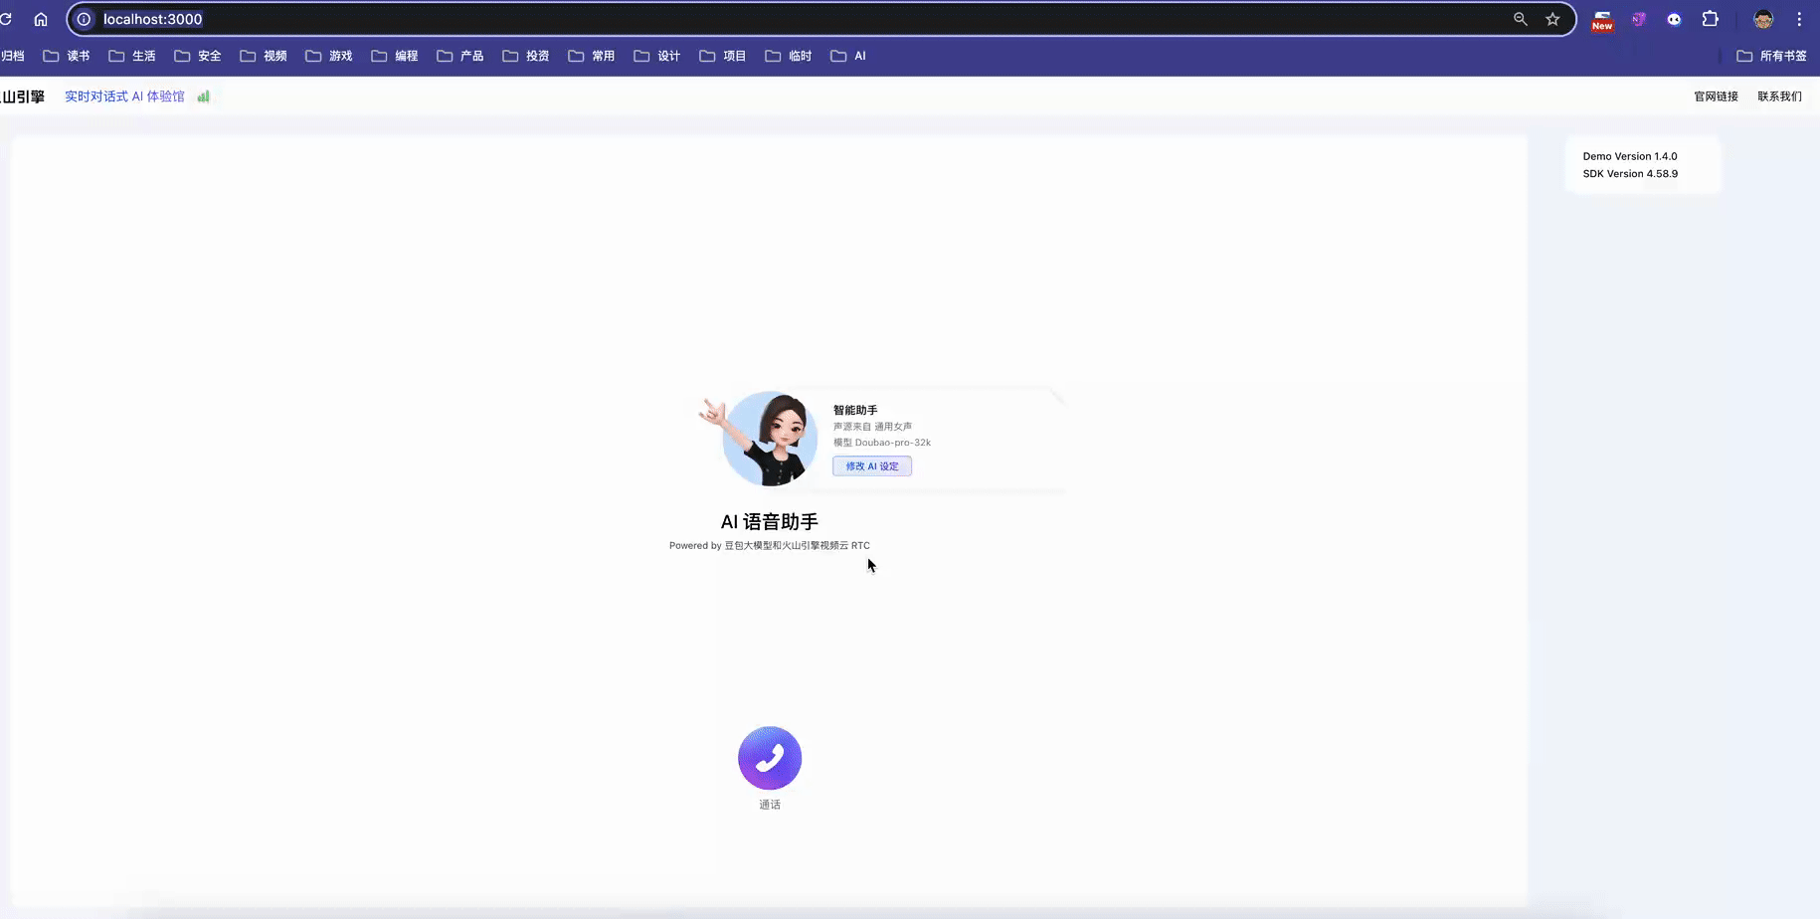Open the 安全 bookmarks folder
The image size is (1820, 919).
pos(198,56)
